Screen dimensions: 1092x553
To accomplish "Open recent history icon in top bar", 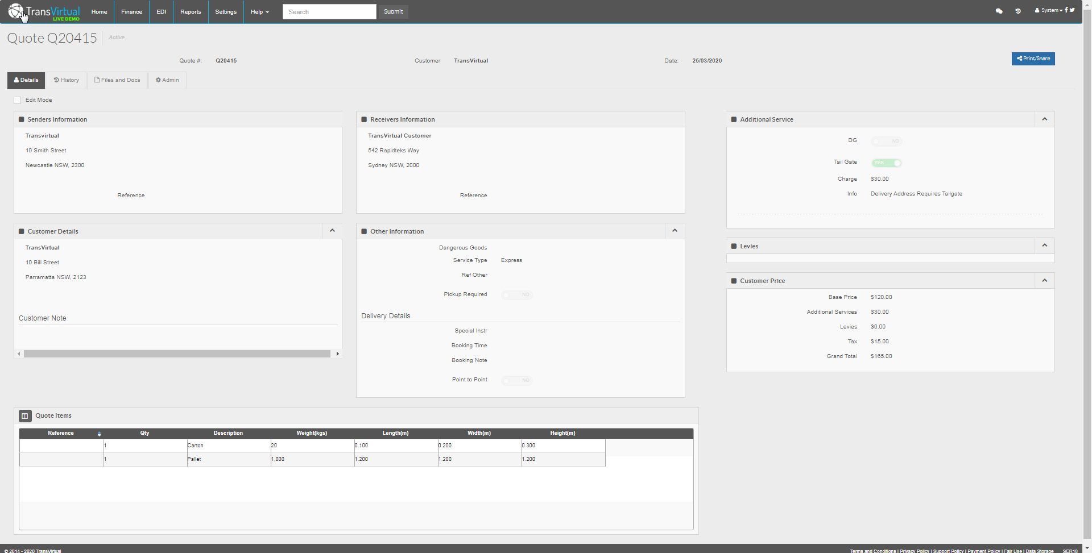I will pyautogui.click(x=1018, y=11).
